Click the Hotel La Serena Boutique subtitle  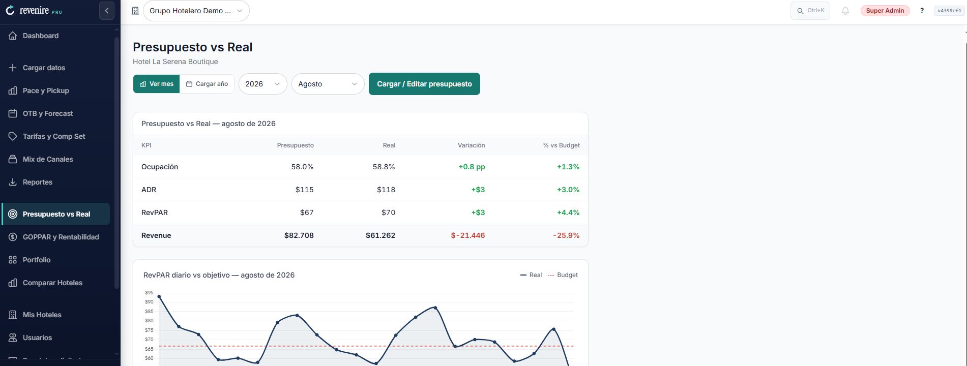[x=175, y=62]
